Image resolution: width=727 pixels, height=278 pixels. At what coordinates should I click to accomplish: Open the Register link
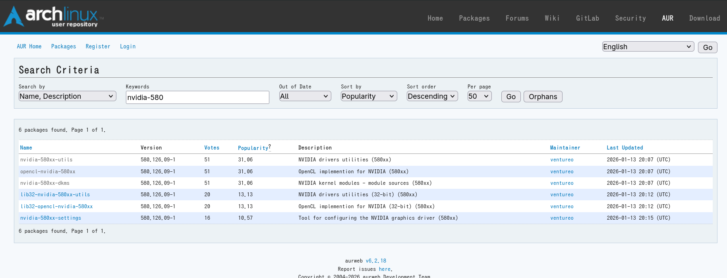tap(98, 46)
